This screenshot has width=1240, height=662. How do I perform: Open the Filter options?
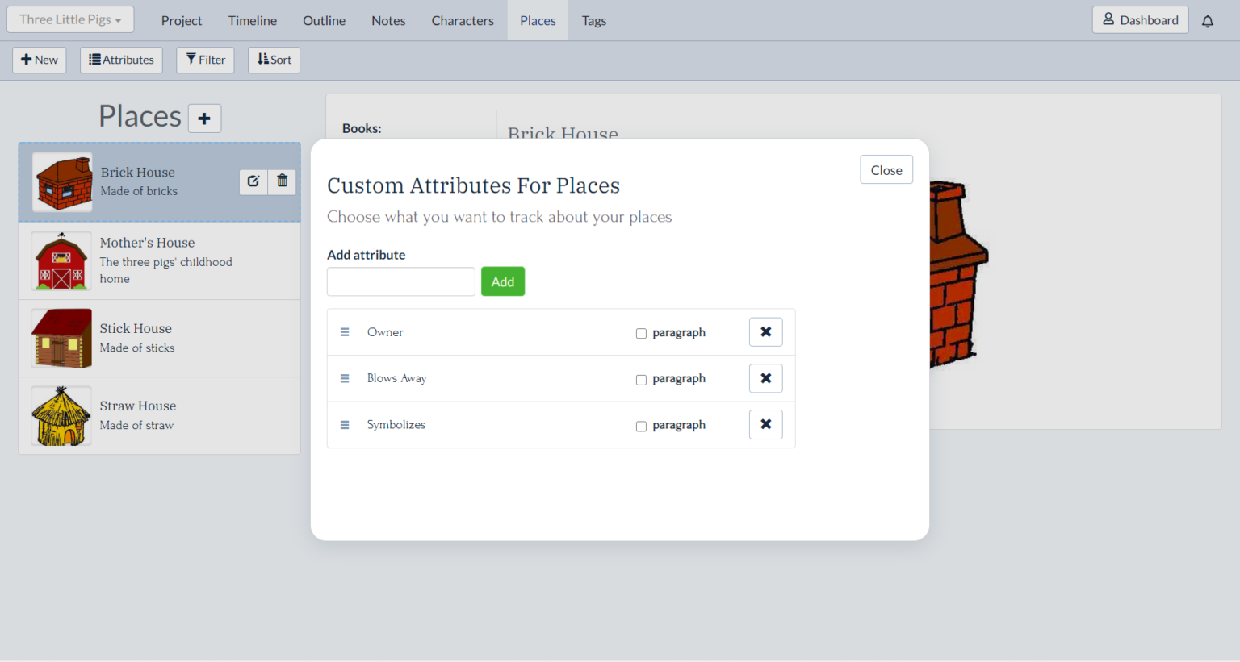pos(205,60)
